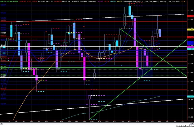Viewport: 194px width, 127px height.
Task: Click the 4/10 date on time axis
Action: point(47,121)
